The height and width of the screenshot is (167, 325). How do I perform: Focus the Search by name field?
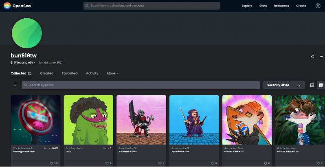pyautogui.click(x=141, y=85)
